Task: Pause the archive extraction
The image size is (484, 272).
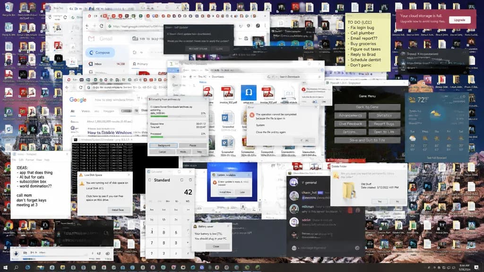Action: tap(193, 145)
